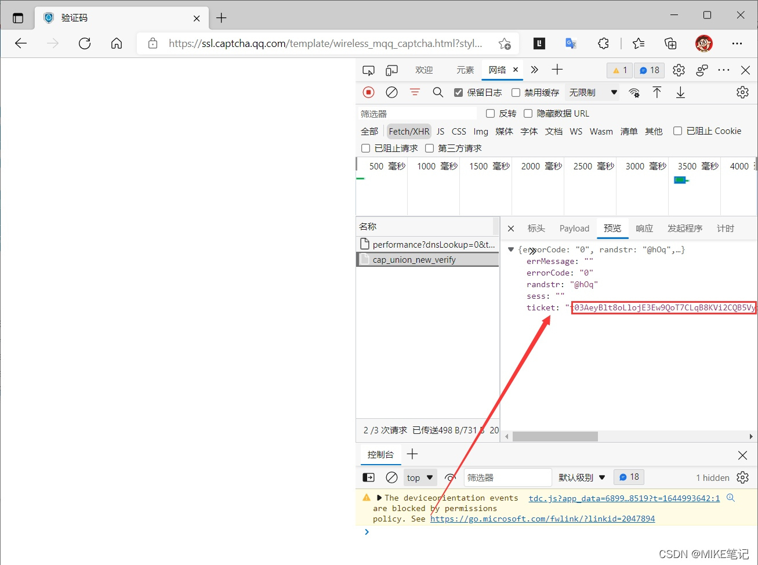The width and height of the screenshot is (758, 565).
Task: Filter requests by CSS type
Action: pyautogui.click(x=459, y=131)
